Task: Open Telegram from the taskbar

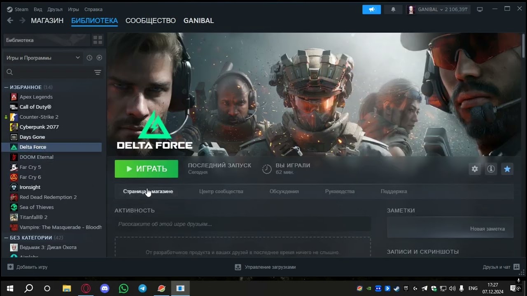Action: point(142,289)
